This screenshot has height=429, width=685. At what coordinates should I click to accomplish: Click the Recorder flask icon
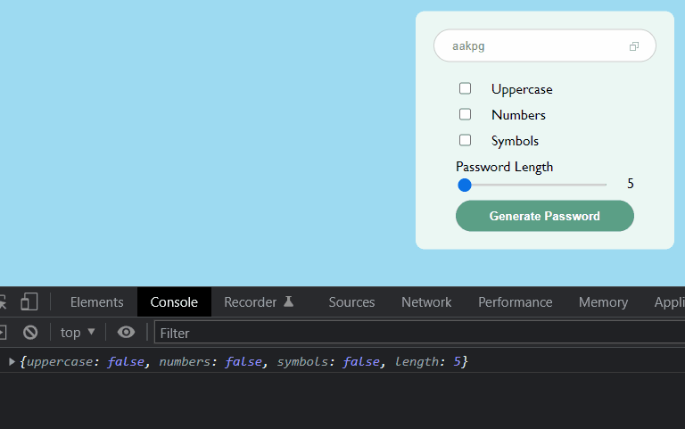point(288,302)
